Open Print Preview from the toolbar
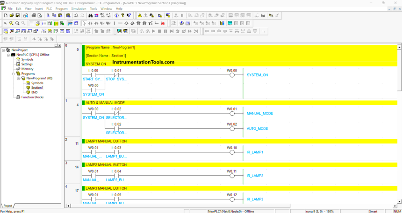Viewport: 402px width, 213px height. [40, 15]
